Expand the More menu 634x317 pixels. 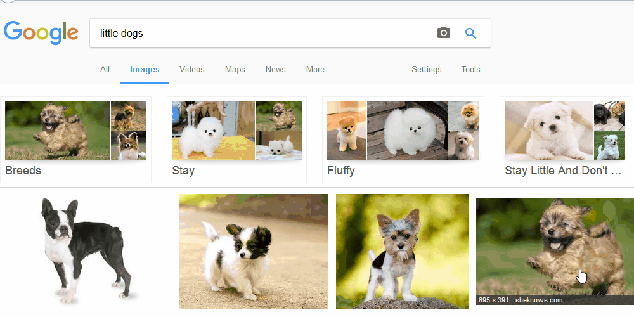coord(315,70)
